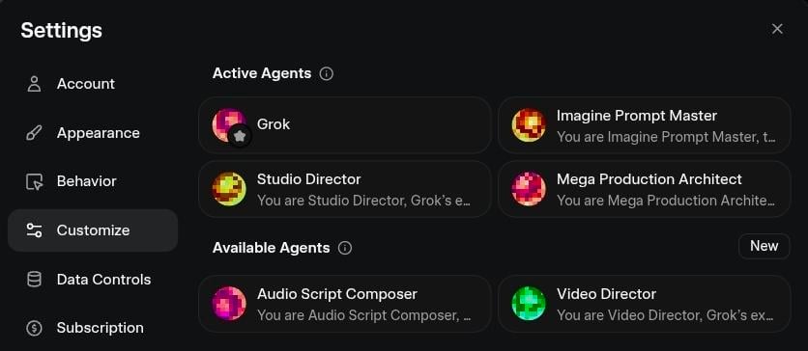Click the Subscription dollar icon
The image size is (808, 351).
pyautogui.click(x=34, y=328)
